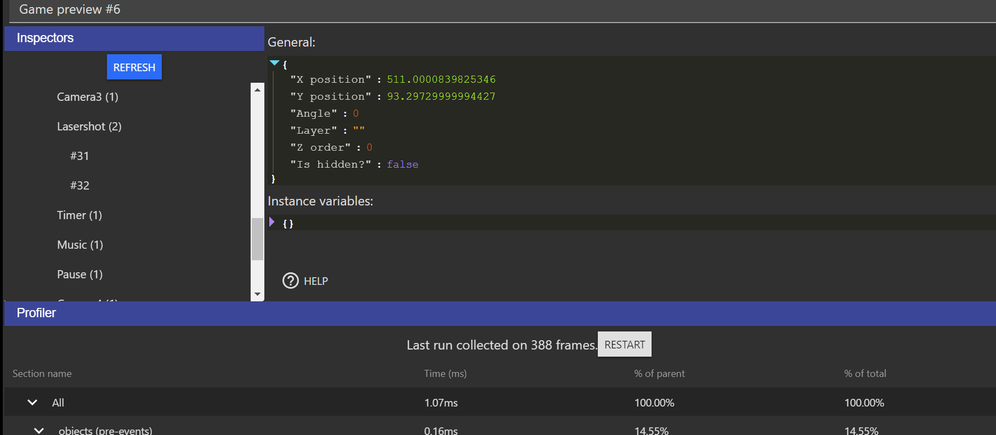Click the Is hidden? false value
The image size is (996, 435).
pyautogui.click(x=403, y=164)
